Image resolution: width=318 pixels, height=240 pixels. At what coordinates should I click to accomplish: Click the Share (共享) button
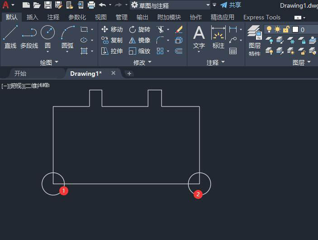tap(231, 5)
